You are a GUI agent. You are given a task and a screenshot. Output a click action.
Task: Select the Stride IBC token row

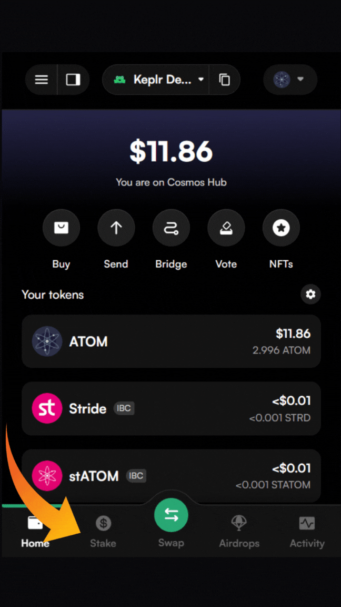(x=171, y=408)
